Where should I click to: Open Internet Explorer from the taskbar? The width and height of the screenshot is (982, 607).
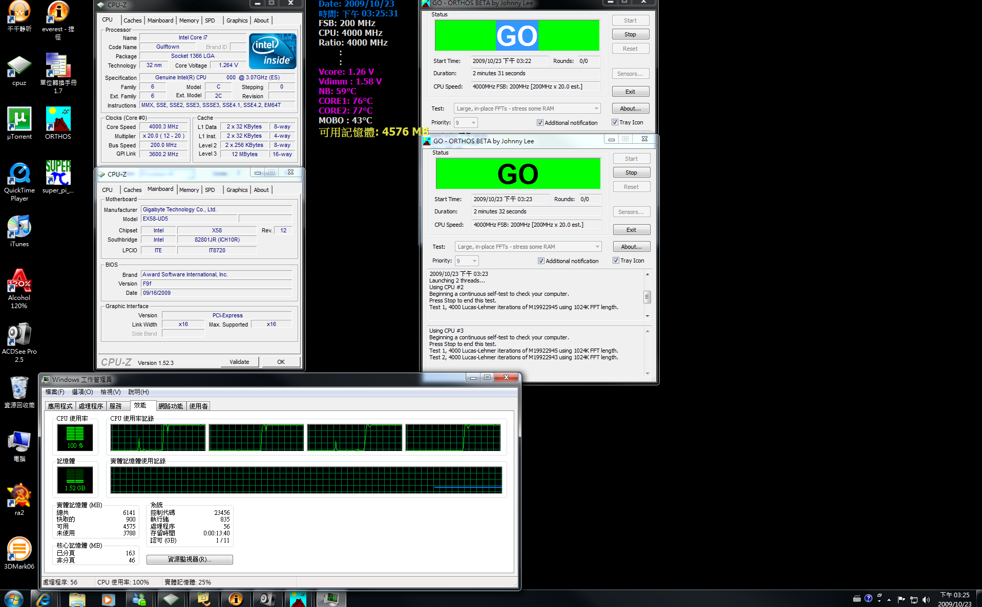tap(44, 599)
